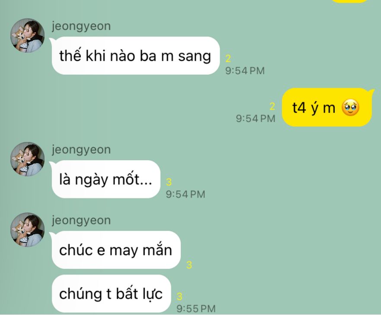This screenshot has height=315, width=381.
Task: Select the message 'là ngày mốt...'
Action: click(x=105, y=179)
